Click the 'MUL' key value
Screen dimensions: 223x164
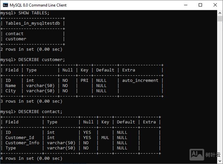105,138
